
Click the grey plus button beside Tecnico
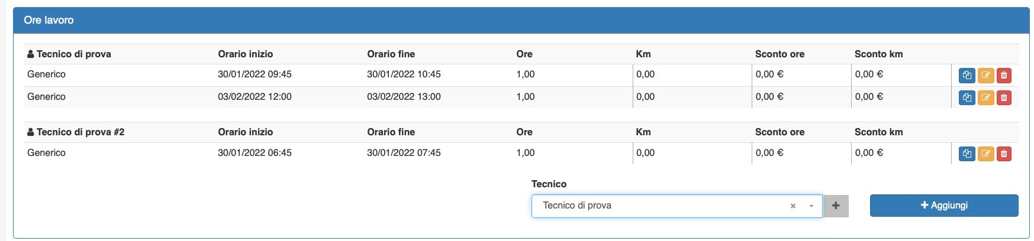[836, 206]
